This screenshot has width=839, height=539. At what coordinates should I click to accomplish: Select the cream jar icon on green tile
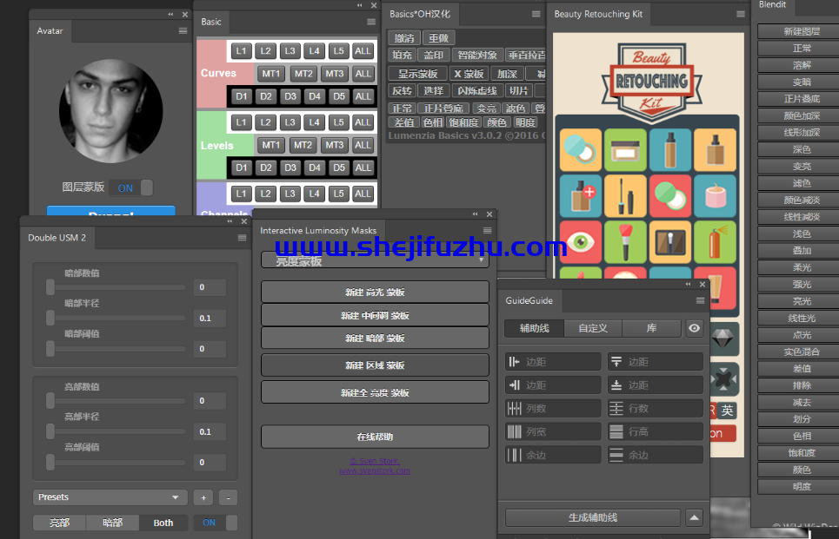tap(625, 150)
